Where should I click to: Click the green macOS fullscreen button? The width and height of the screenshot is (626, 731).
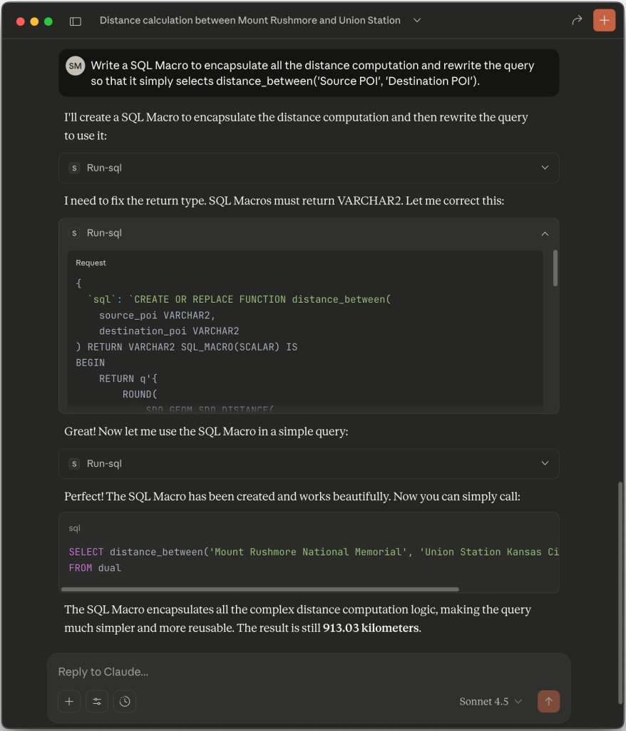click(48, 21)
